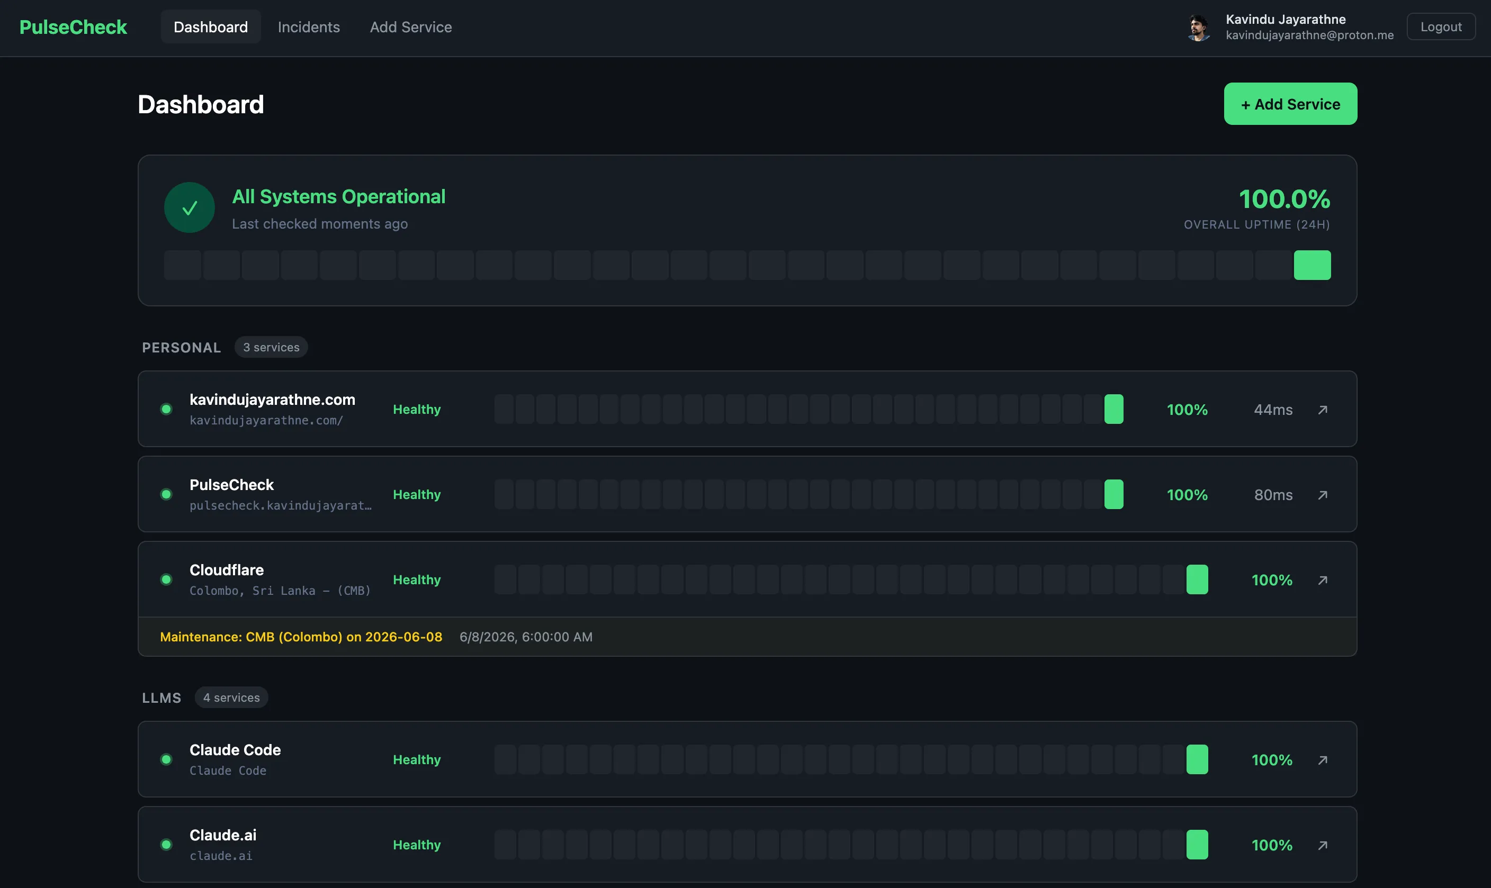Click latest green uptime bar for PulseCheck service
The height and width of the screenshot is (888, 1491).
coord(1114,494)
